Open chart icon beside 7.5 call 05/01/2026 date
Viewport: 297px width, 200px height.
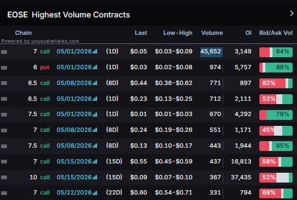(95, 114)
